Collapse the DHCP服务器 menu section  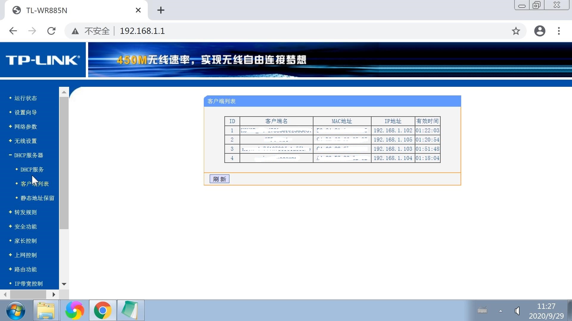(28, 155)
